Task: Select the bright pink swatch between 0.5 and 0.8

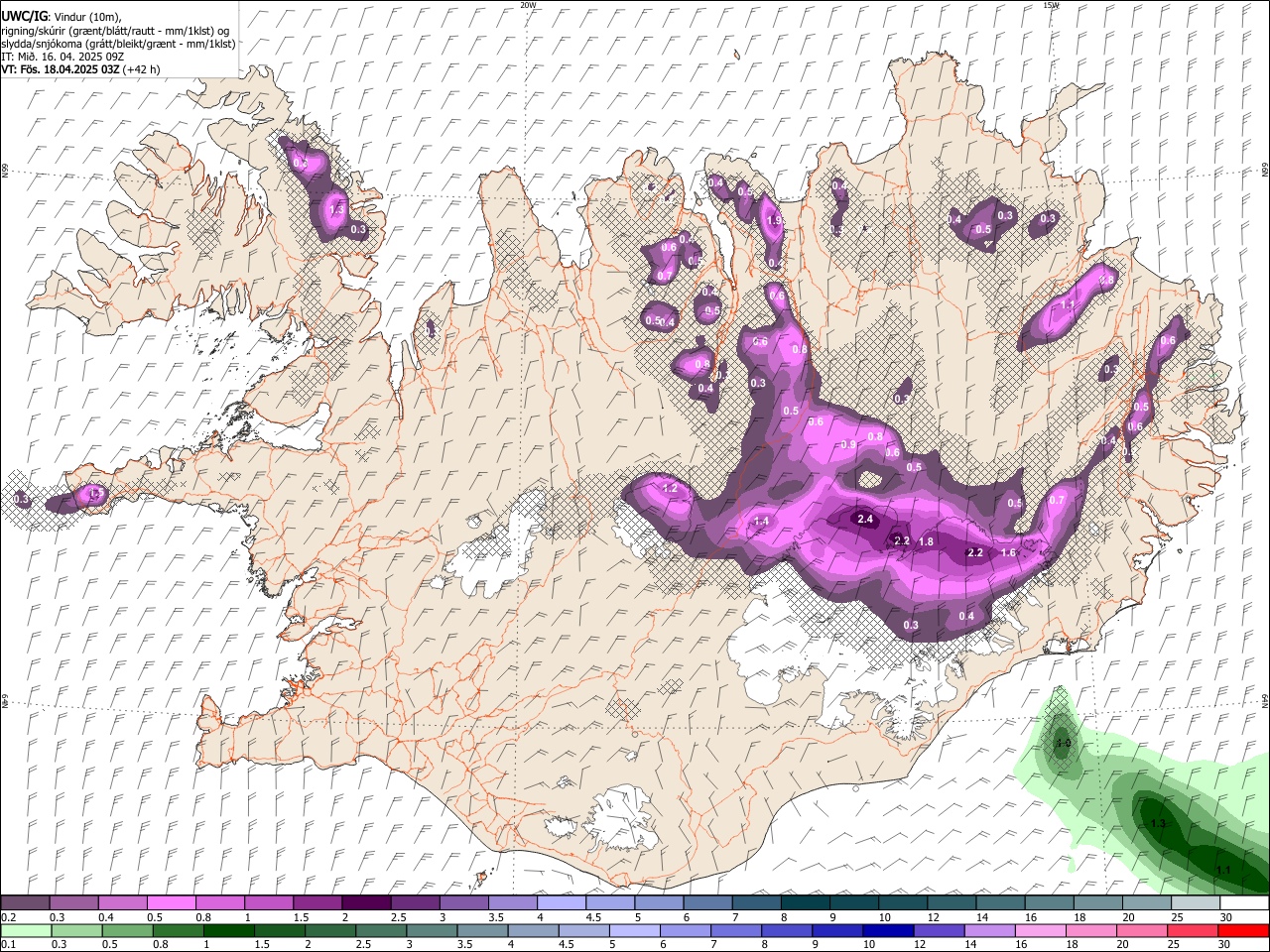Action: click(172, 903)
